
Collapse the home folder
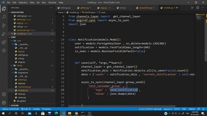click(12, 65)
